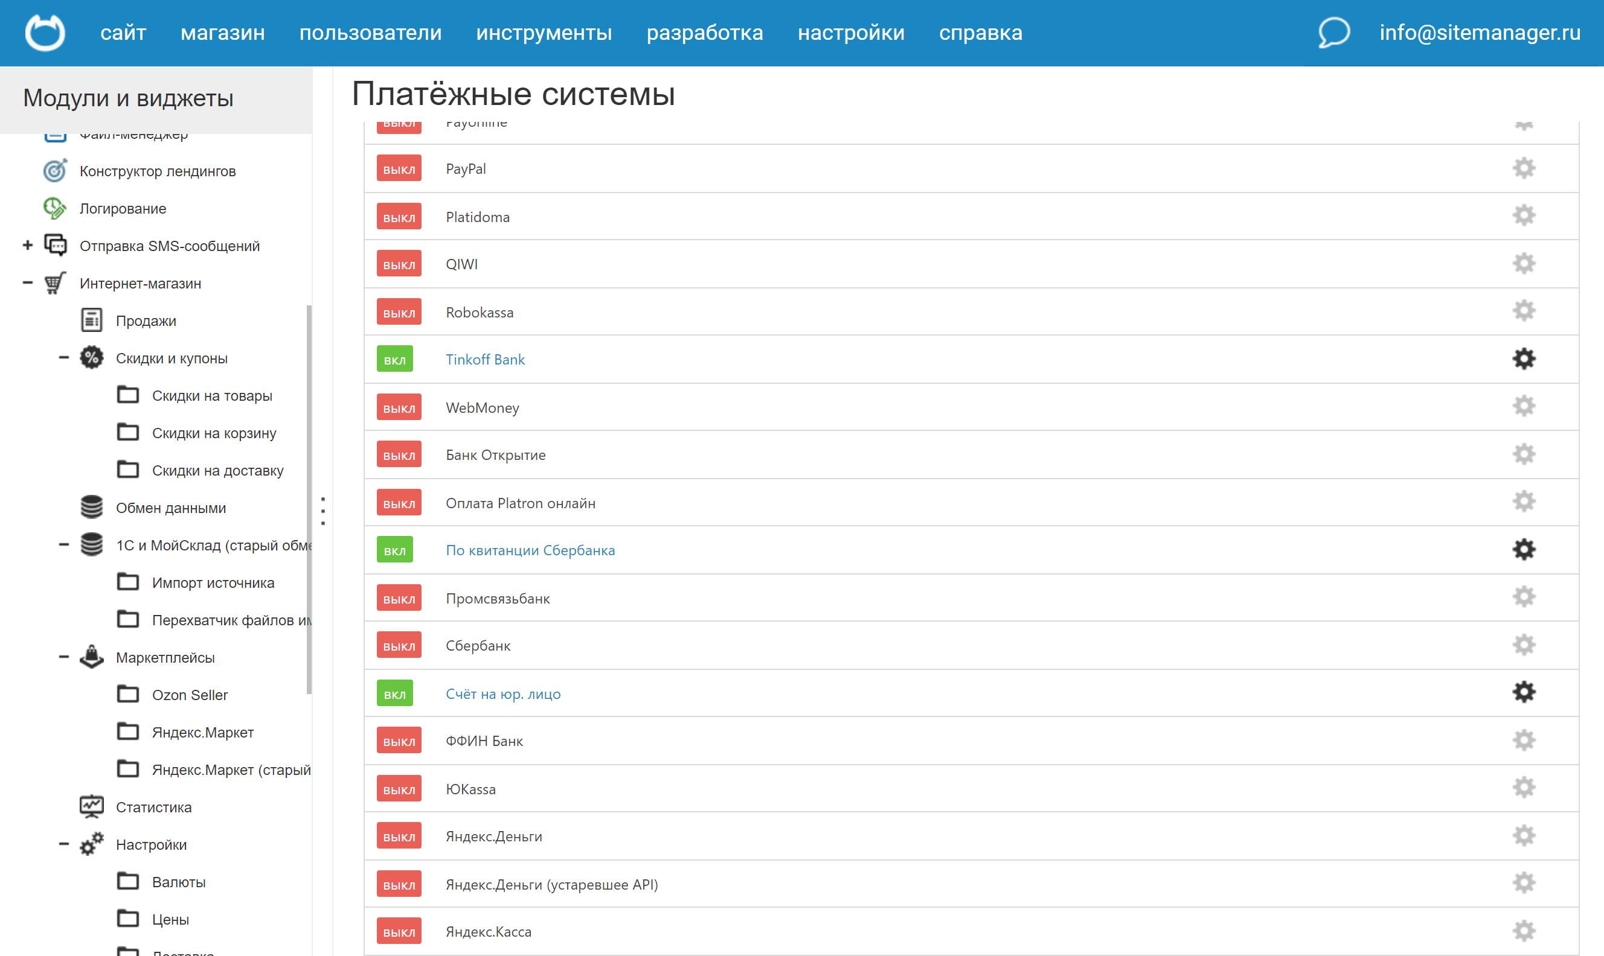
Task: Click the Логирование icon in sidebar
Action: point(55,208)
